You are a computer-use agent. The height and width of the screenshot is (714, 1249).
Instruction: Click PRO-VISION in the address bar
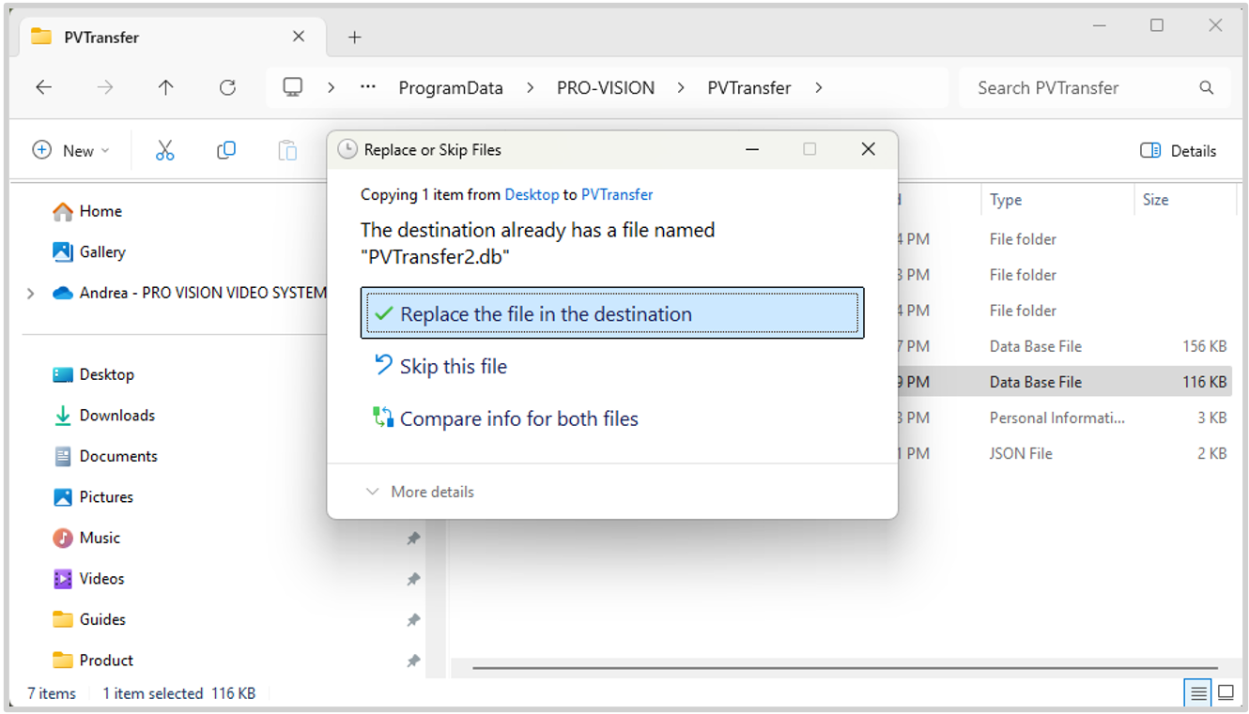click(x=606, y=87)
